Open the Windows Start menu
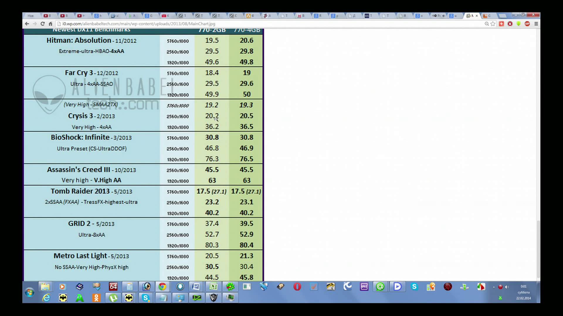The image size is (563, 316). coord(30,292)
